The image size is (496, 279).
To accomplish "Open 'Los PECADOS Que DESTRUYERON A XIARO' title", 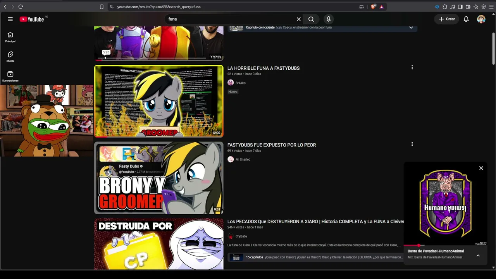I will 316,222.
